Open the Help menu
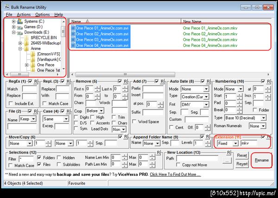 coord(59,14)
